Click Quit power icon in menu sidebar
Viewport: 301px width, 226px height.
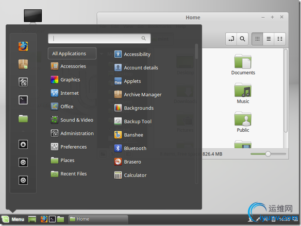(23, 180)
